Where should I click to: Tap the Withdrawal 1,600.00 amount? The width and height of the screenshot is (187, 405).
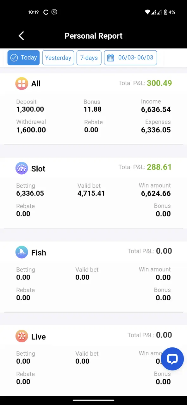(31, 130)
